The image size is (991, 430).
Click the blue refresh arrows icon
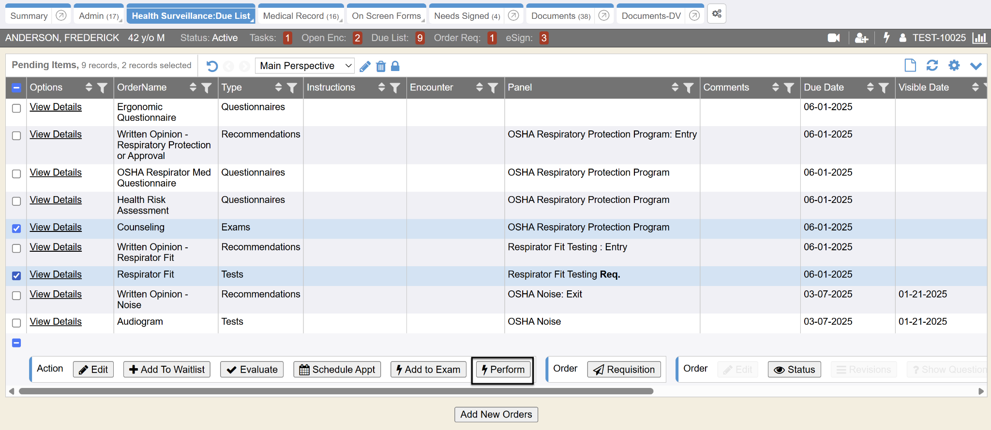coord(932,65)
